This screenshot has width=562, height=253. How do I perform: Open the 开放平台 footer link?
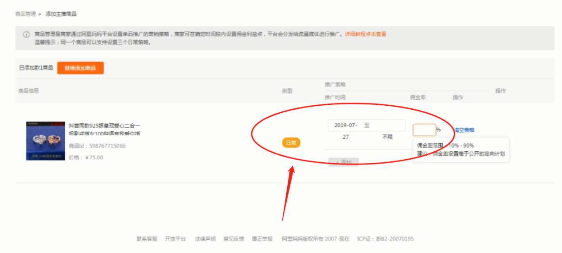(x=175, y=239)
